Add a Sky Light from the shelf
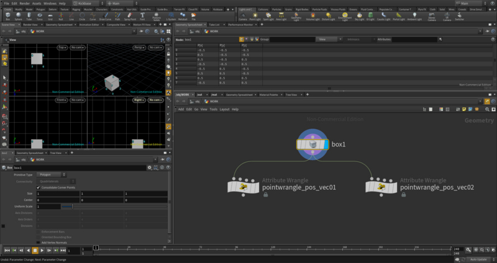The height and width of the screenshot is (263, 497). tap(360, 16)
